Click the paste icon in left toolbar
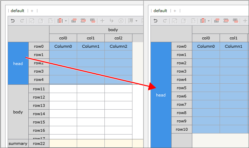This screenshot has width=249, height=148. point(50,21)
